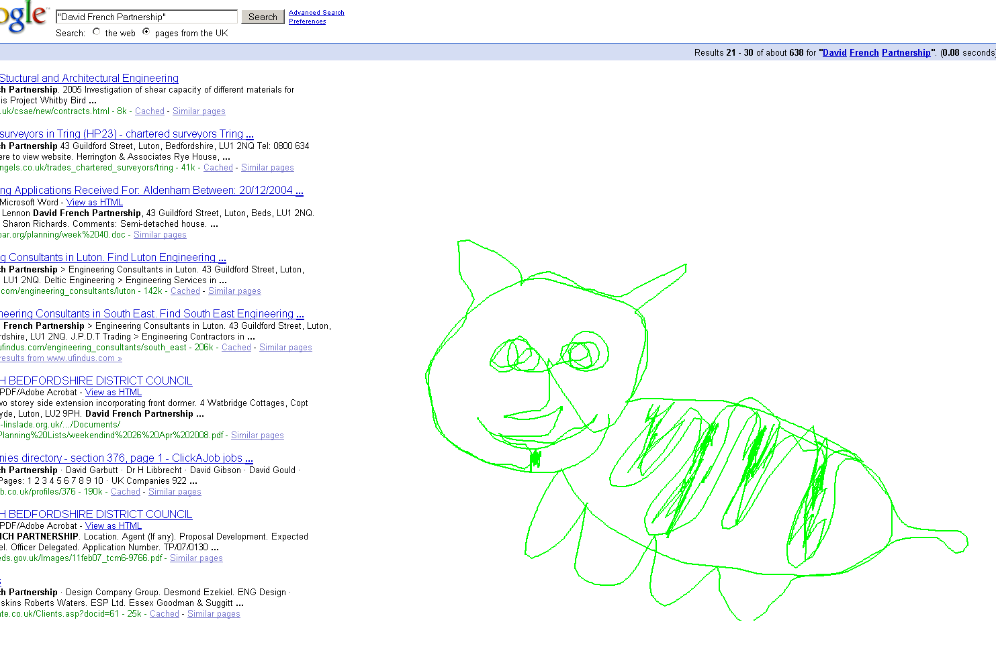
Task: Expand more results from www.ufindus.com
Action: coord(61,358)
